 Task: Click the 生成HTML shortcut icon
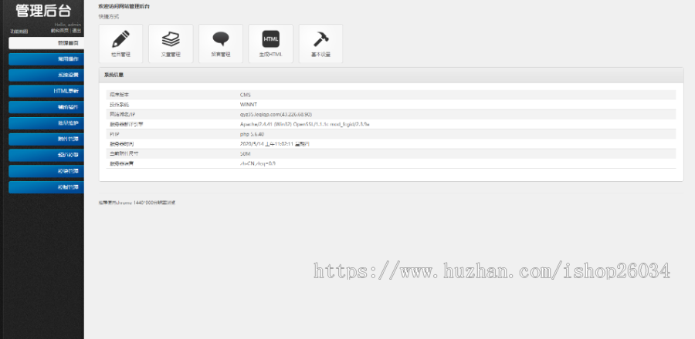(271, 43)
